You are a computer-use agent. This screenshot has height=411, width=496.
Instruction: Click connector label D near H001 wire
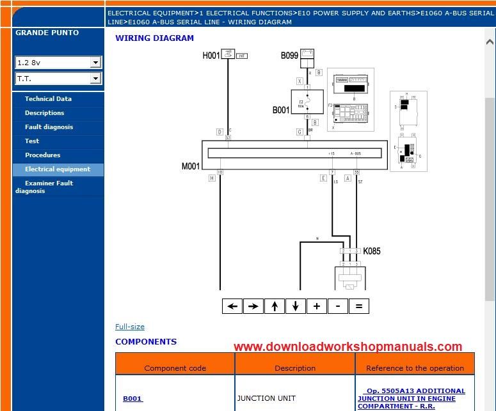pyautogui.click(x=220, y=132)
